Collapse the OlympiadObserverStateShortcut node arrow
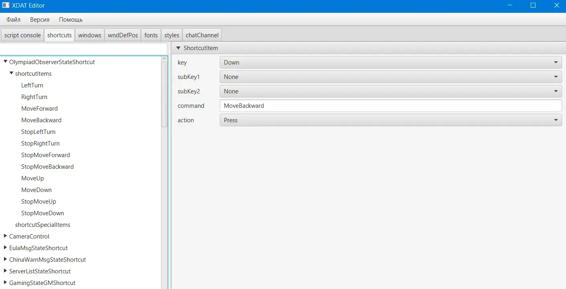This screenshot has height=289, width=566. pos(5,62)
